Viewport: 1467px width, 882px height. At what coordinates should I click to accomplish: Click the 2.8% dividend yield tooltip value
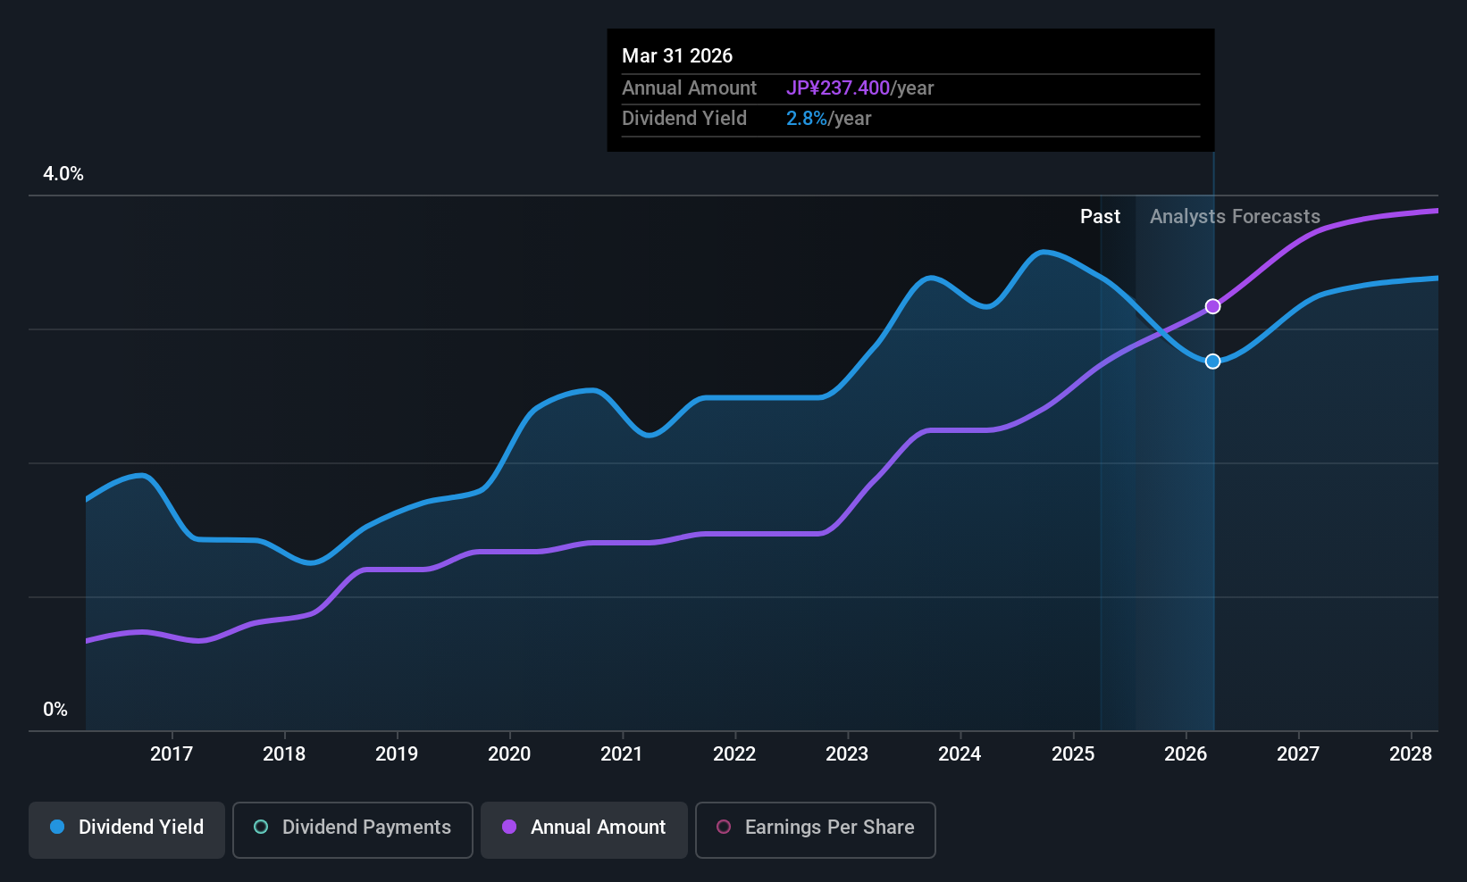pyautogui.click(x=806, y=119)
